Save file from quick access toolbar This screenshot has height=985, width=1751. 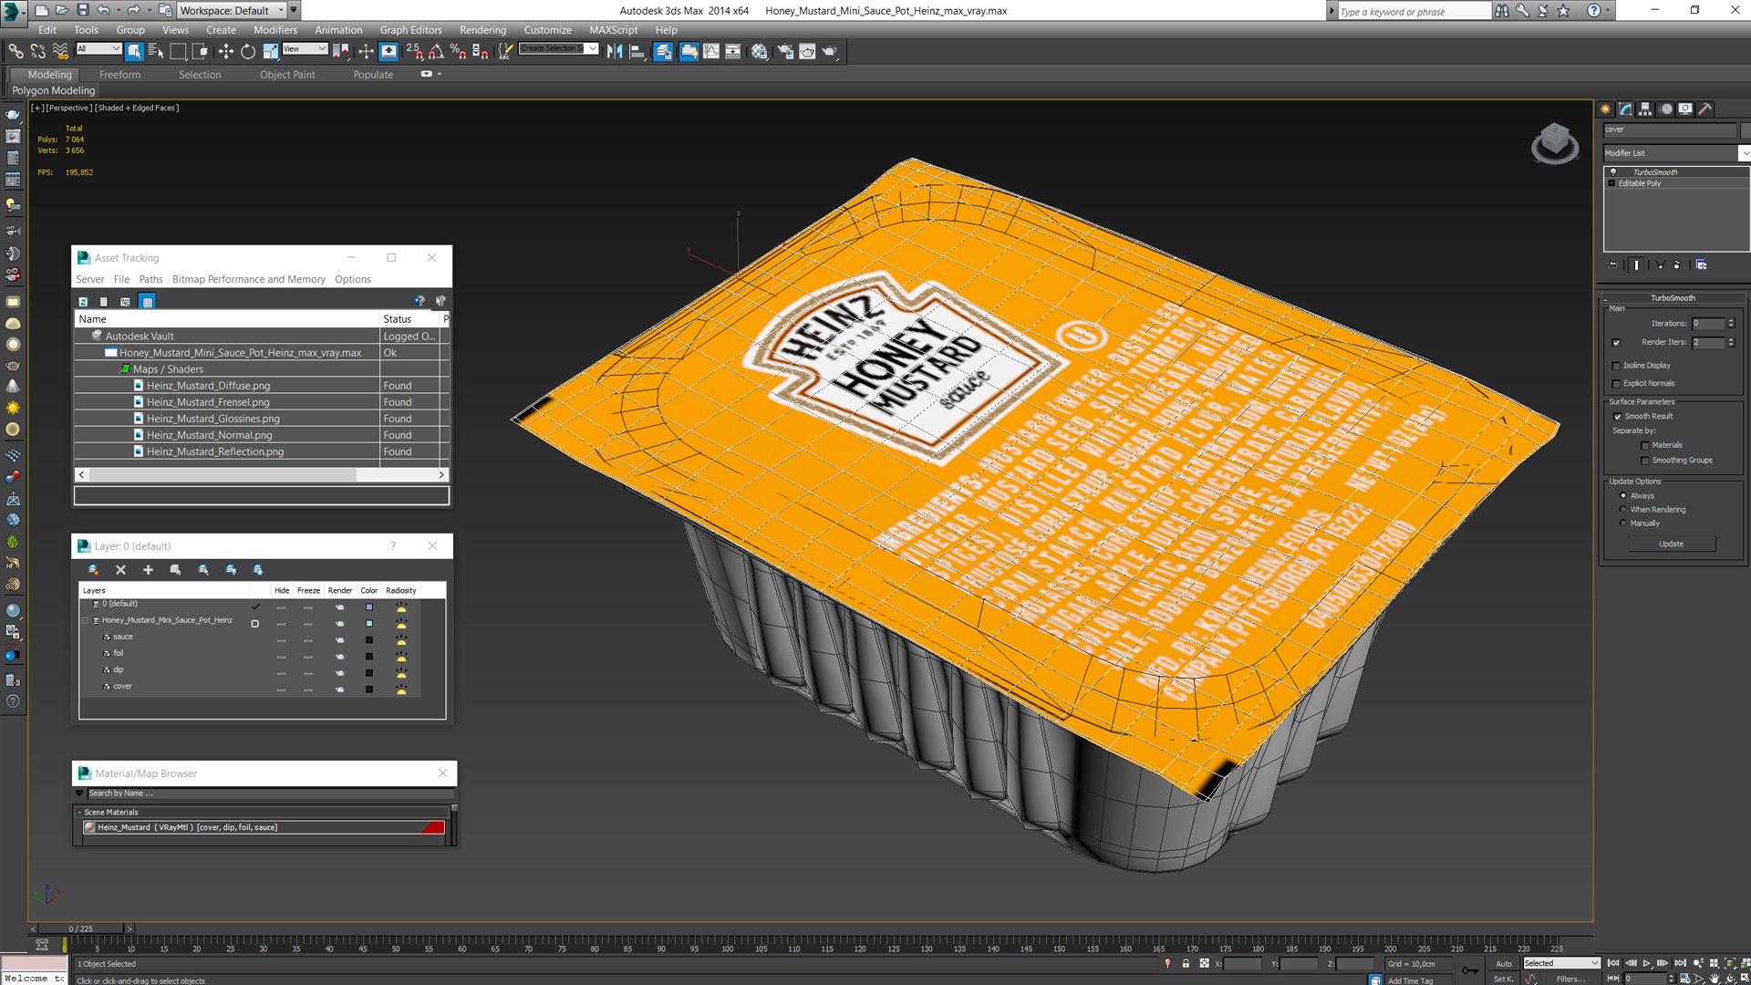83,10
